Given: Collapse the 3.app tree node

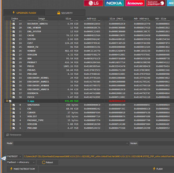Looking at the screenshot, I should (7, 101).
